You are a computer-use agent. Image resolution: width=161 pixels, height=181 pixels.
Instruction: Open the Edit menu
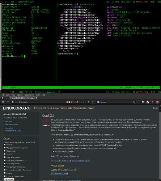click(8, 95)
